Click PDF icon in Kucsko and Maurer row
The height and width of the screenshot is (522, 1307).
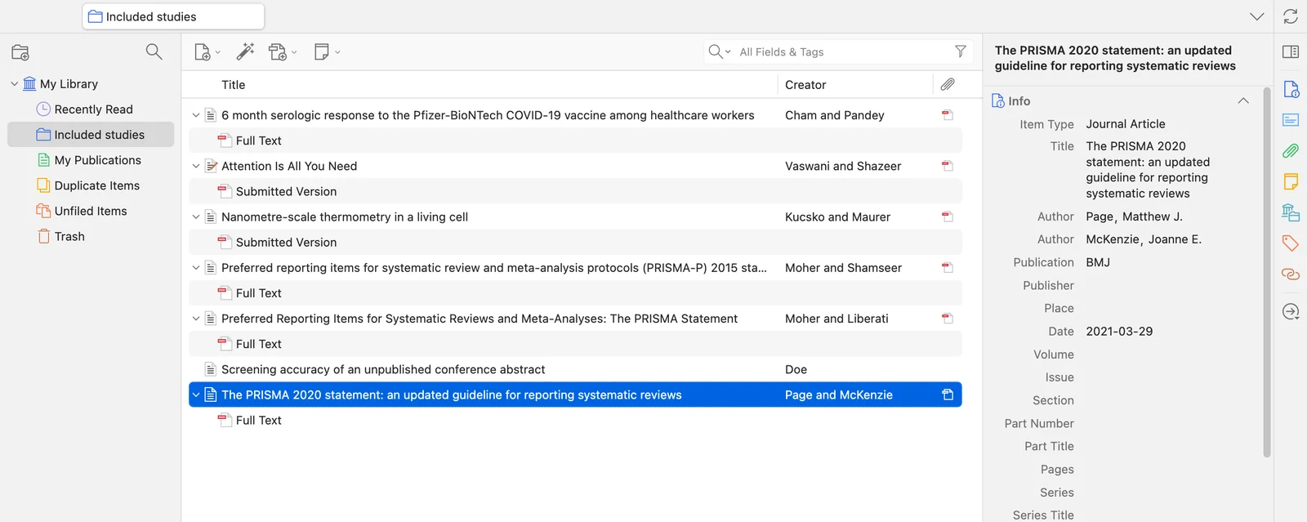point(948,216)
